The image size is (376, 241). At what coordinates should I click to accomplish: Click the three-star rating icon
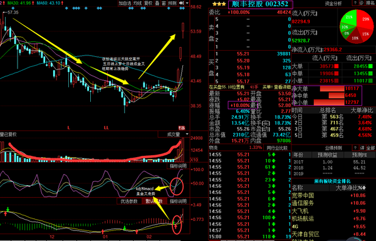(x=219, y=4)
